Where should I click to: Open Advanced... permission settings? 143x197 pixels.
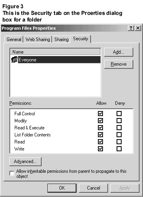point(25,161)
